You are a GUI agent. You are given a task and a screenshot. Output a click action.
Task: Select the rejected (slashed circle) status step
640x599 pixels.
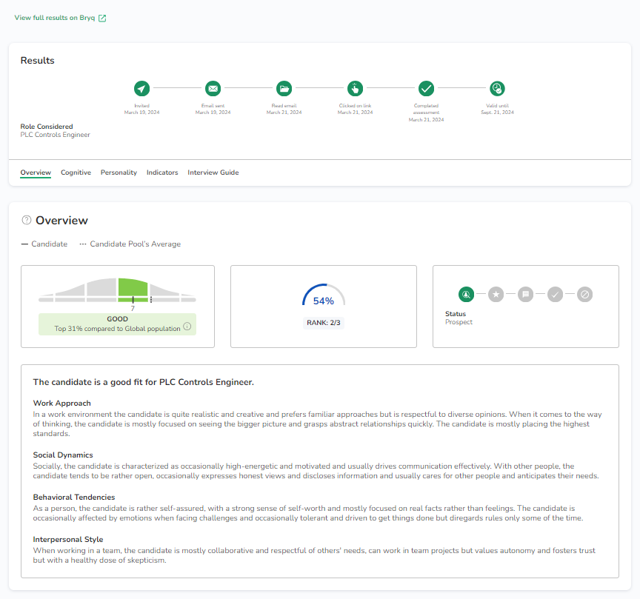584,294
